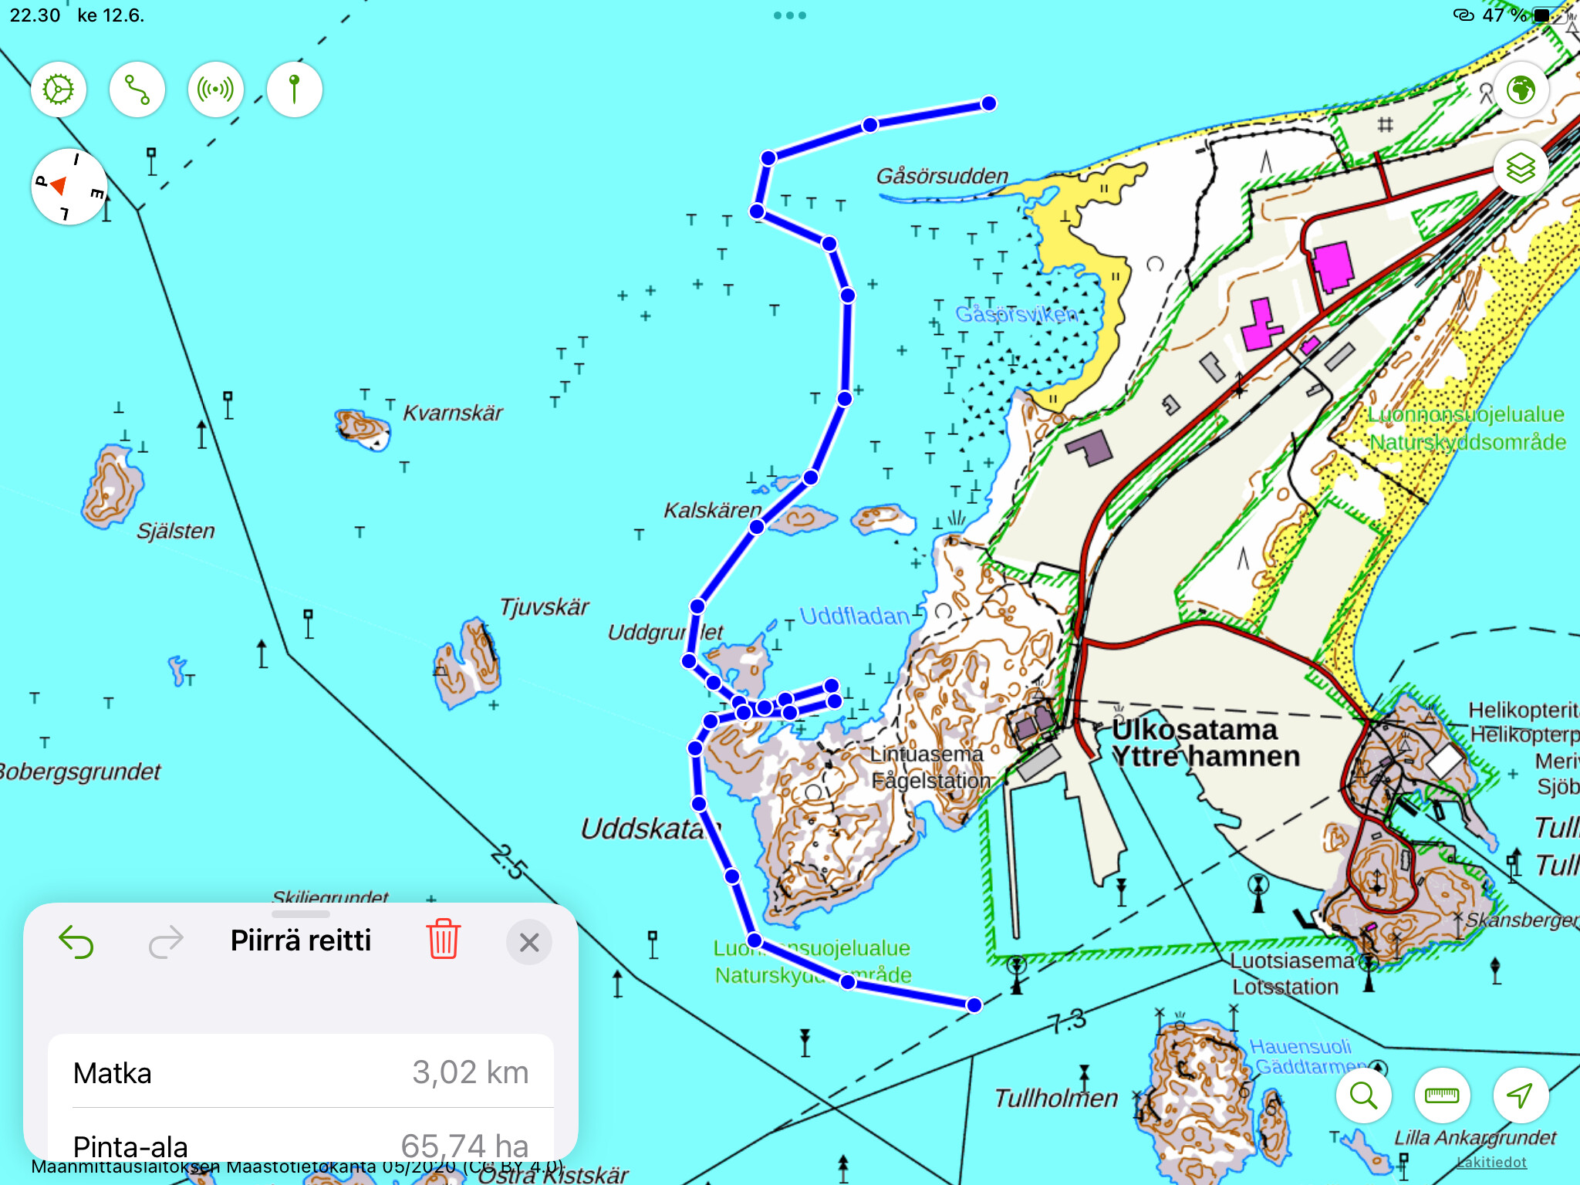Screen dimensions: 1580x1185
Task: Close the Piirrä reitti panel
Action: (x=529, y=942)
